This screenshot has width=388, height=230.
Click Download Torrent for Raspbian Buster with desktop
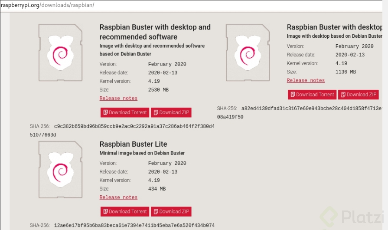click(312, 95)
